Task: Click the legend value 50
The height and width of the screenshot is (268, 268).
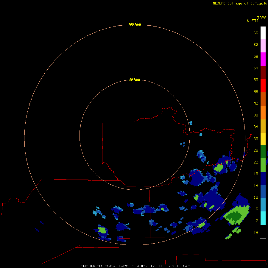Action: coord(256,80)
